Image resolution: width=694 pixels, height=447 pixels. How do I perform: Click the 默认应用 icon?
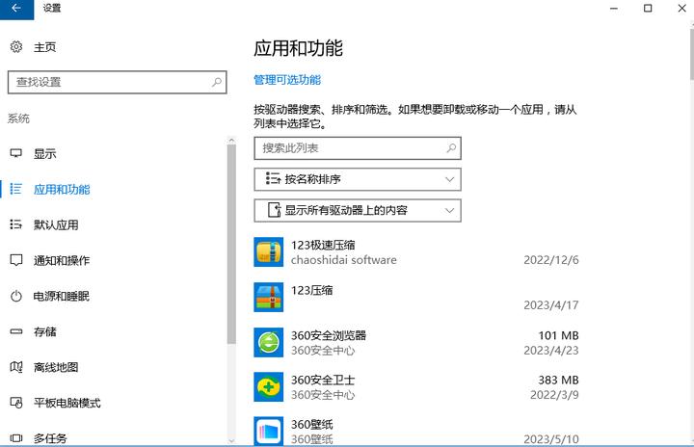(16, 224)
